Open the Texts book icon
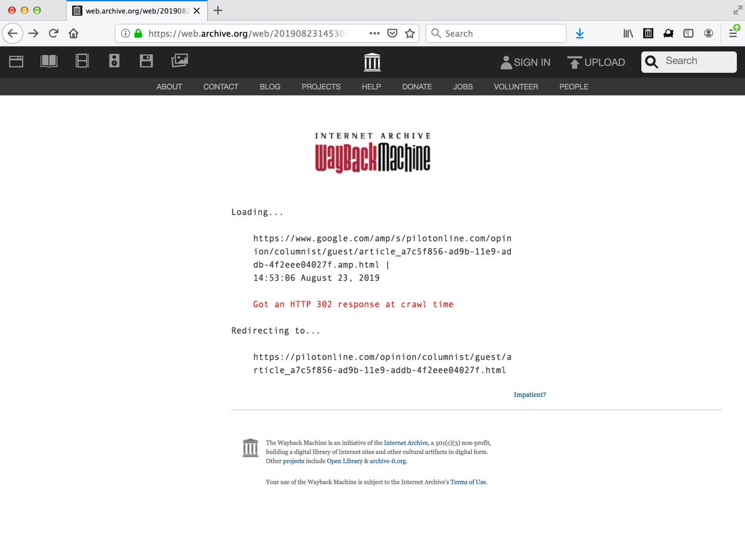This screenshot has height=534, width=745. click(49, 61)
